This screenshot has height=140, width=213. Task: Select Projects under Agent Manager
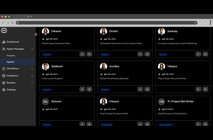click(x=11, y=56)
